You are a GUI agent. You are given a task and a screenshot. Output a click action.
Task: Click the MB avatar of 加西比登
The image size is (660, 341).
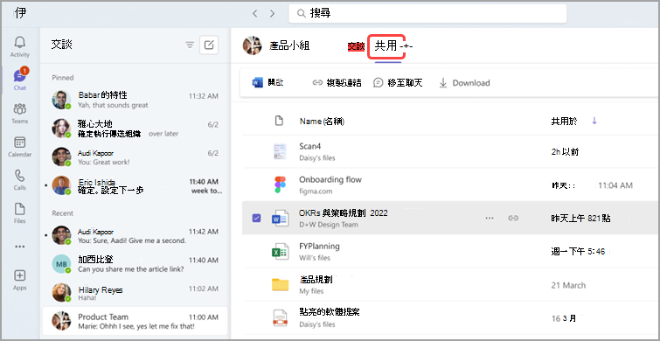tap(61, 264)
